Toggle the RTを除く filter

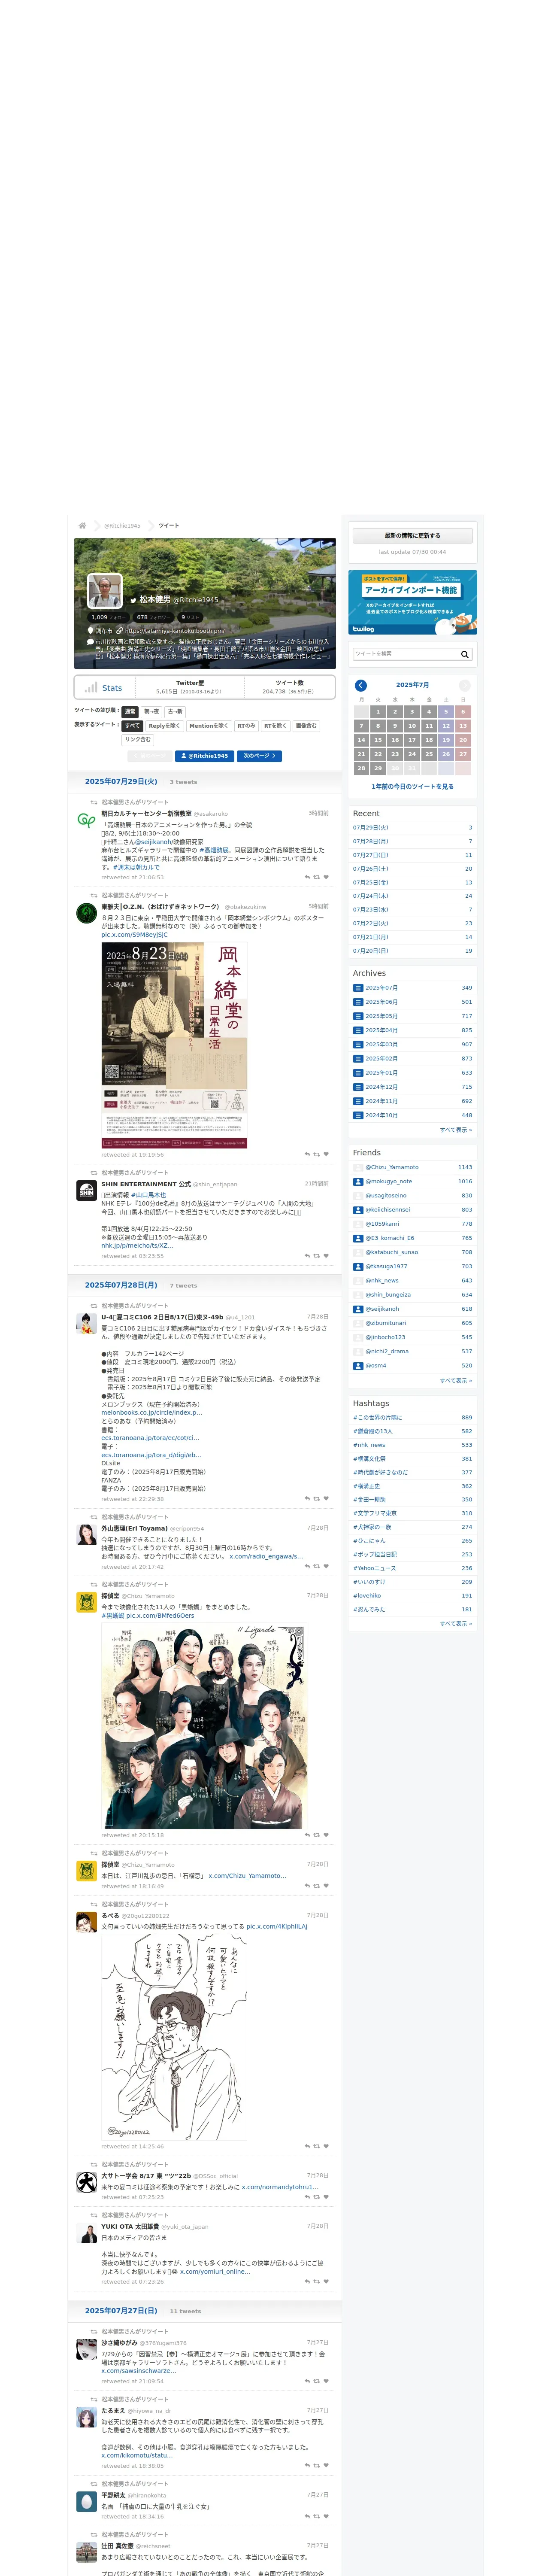click(275, 726)
